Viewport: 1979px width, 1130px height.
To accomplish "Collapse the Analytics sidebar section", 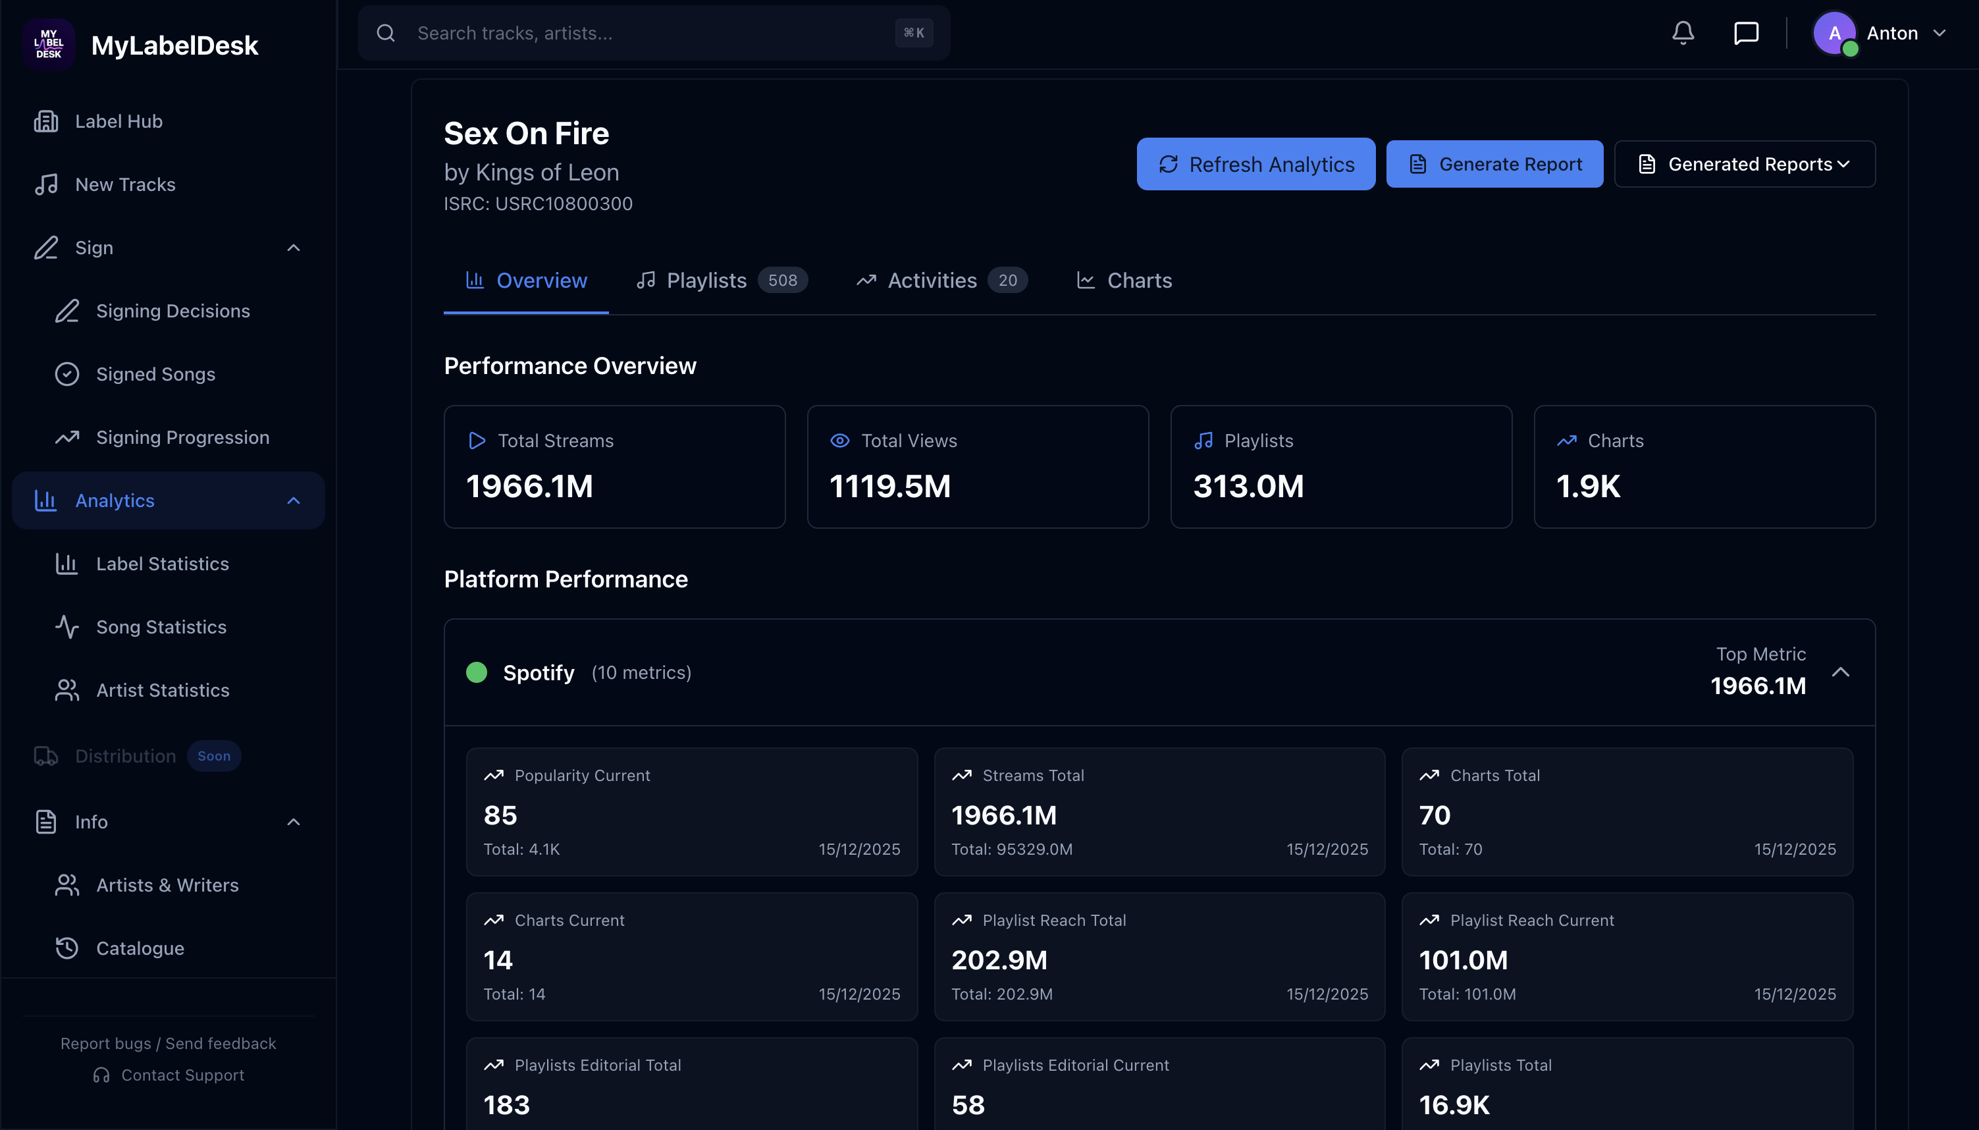I will pyautogui.click(x=293, y=500).
